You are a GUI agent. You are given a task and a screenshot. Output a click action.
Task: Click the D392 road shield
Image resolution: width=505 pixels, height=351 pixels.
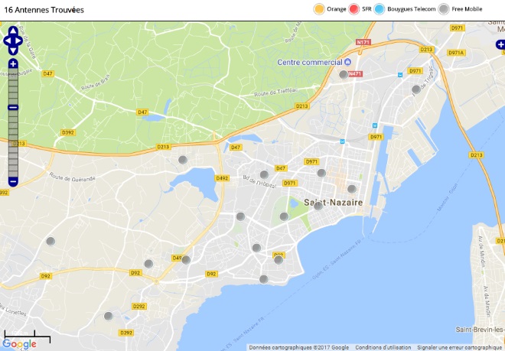[x=68, y=132]
